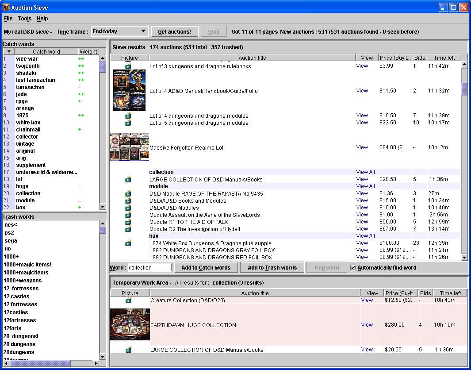Open the File menu

pyautogui.click(x=8, y=18)
